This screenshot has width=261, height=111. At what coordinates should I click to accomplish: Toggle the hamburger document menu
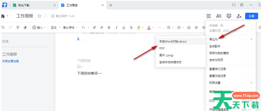[x=209, y=16]
